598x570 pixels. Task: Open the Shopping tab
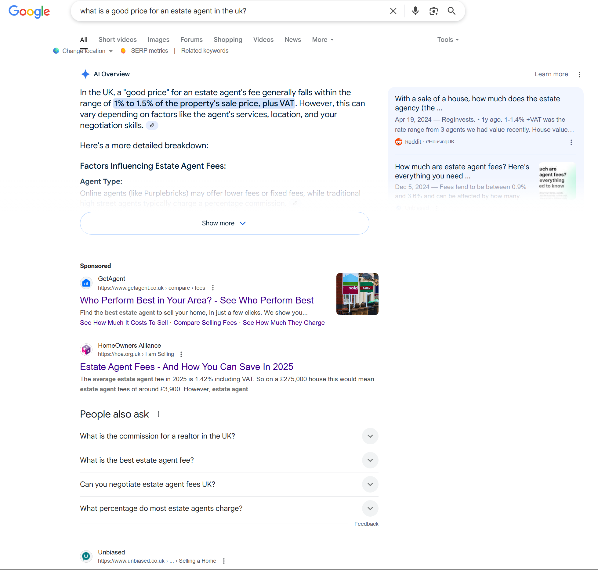point(228,40)
